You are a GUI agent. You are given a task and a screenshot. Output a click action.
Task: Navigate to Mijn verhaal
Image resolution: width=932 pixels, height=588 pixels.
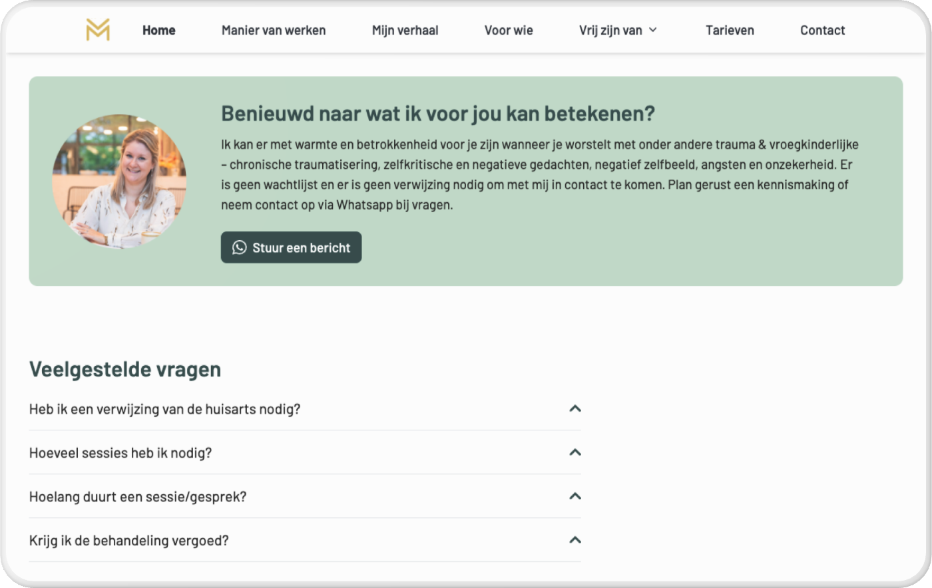point(405,30)
